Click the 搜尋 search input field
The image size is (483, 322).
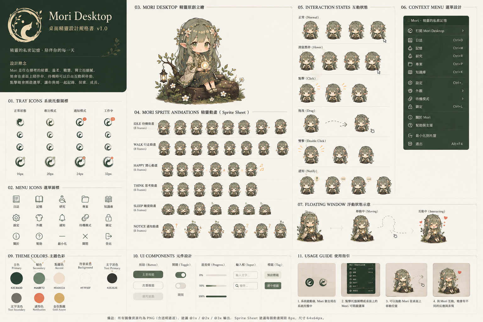pos(246,286)
